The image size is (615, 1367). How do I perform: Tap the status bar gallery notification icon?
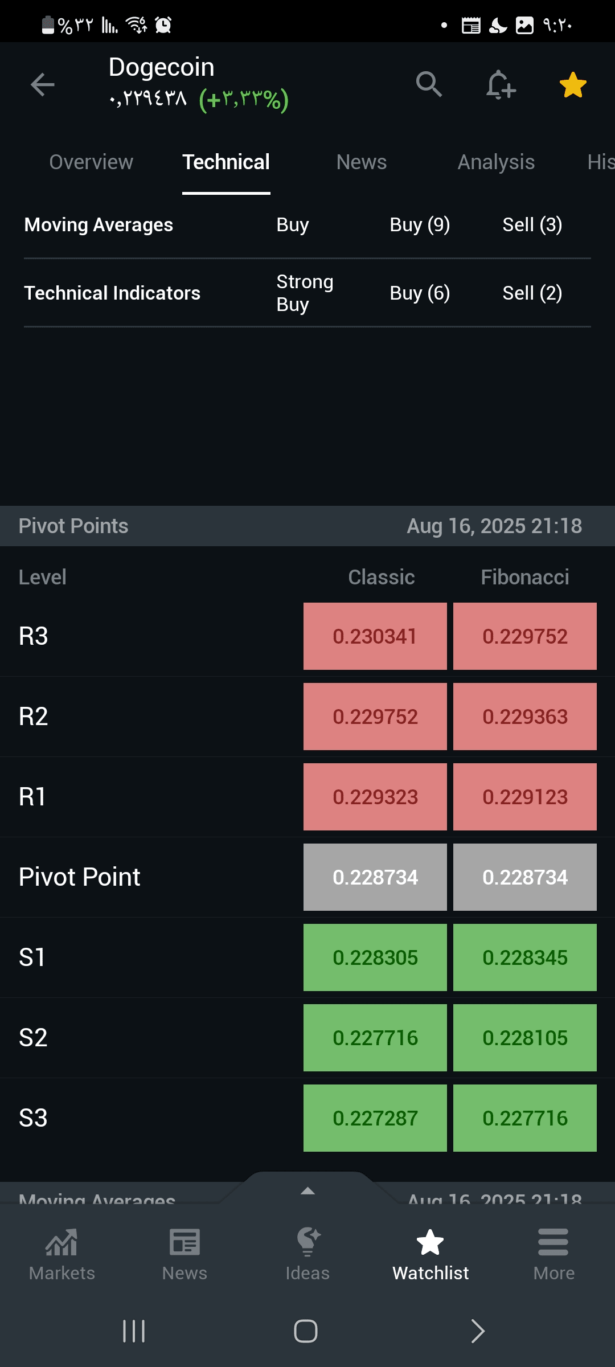[x=524, y=25]
